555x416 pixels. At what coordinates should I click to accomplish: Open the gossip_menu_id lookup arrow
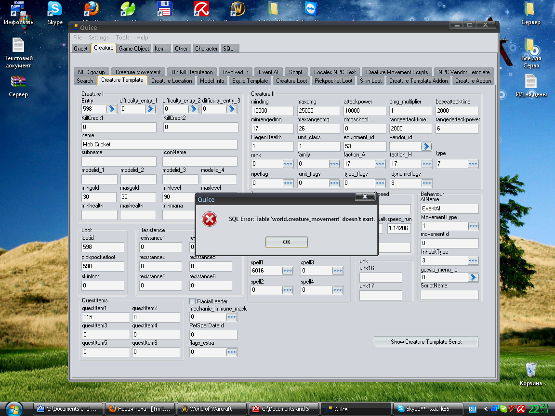click(473, 277)
